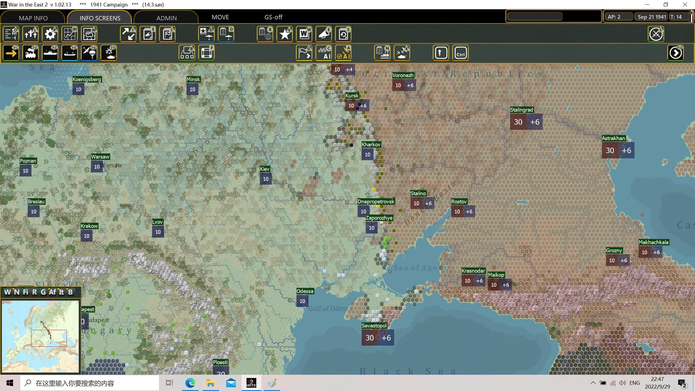Viewport: 695px width, 391px height.
Task: Click the Windows search box in taskbar
Action: pos(89,383)
